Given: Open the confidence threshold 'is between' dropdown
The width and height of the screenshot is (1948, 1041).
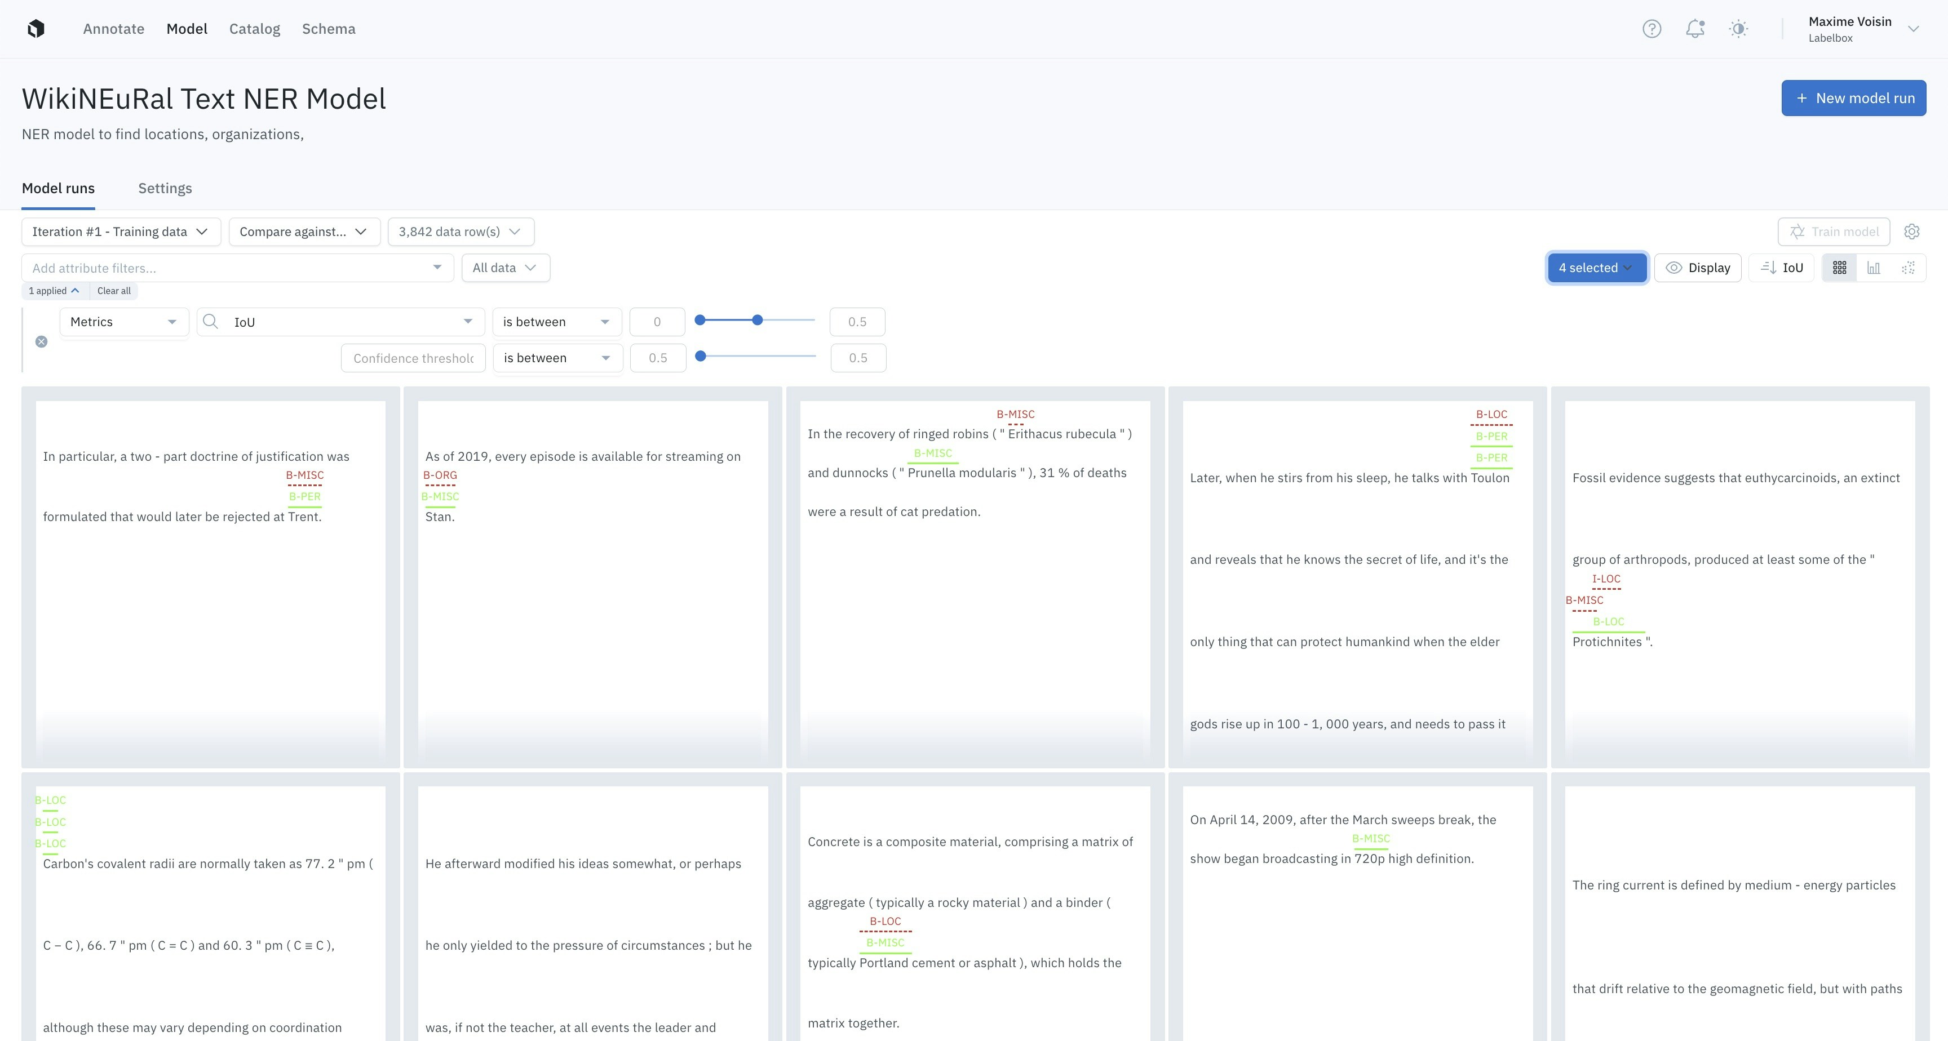Looking at the screenshot, I should pyautogui.click(x=557, y=358).
